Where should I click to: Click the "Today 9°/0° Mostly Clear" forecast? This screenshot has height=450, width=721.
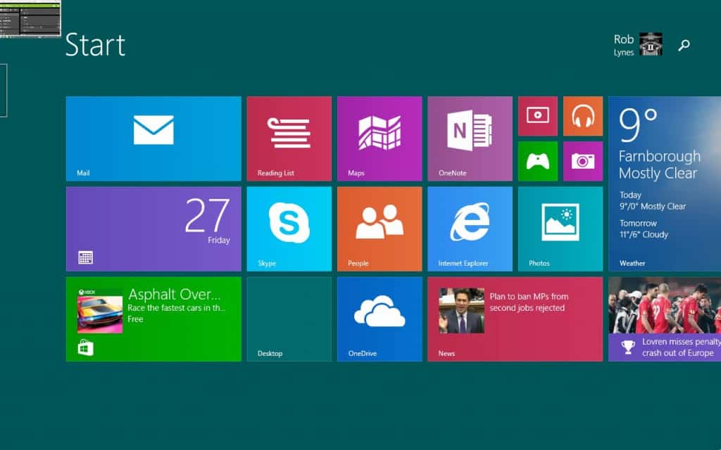coord(653,200)
